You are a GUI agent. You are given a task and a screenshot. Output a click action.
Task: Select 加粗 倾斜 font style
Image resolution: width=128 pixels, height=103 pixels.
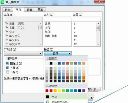pos(51,36)
